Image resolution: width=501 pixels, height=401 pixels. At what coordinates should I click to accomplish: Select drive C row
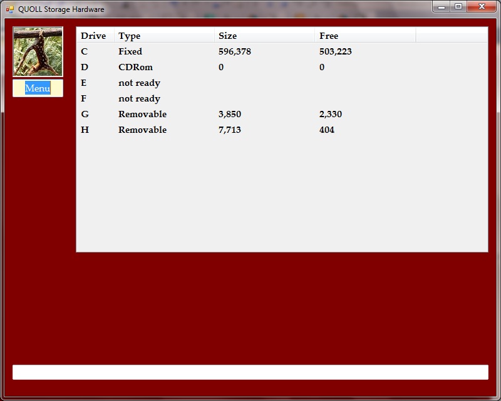click(85, 51)
